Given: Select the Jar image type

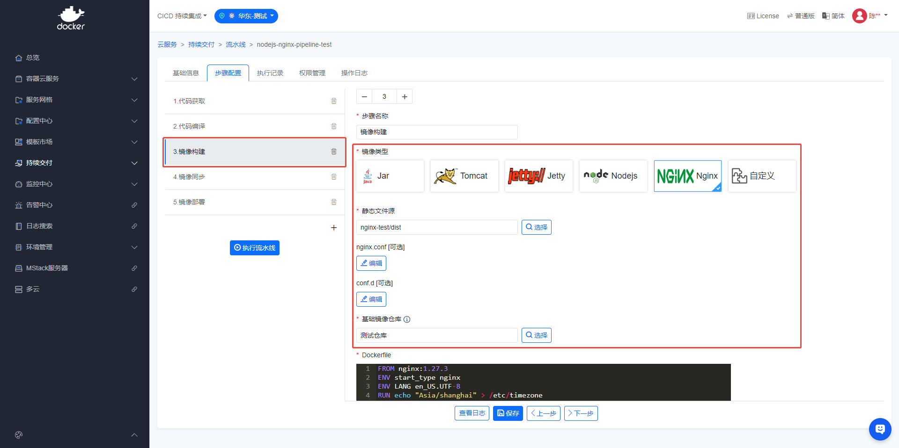Looking at the screenshot, I should coord(390,176).
